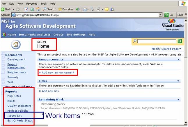Expand the Modify Shared Page menu
This screenshot has width=188, height=127.
point(166,49)
